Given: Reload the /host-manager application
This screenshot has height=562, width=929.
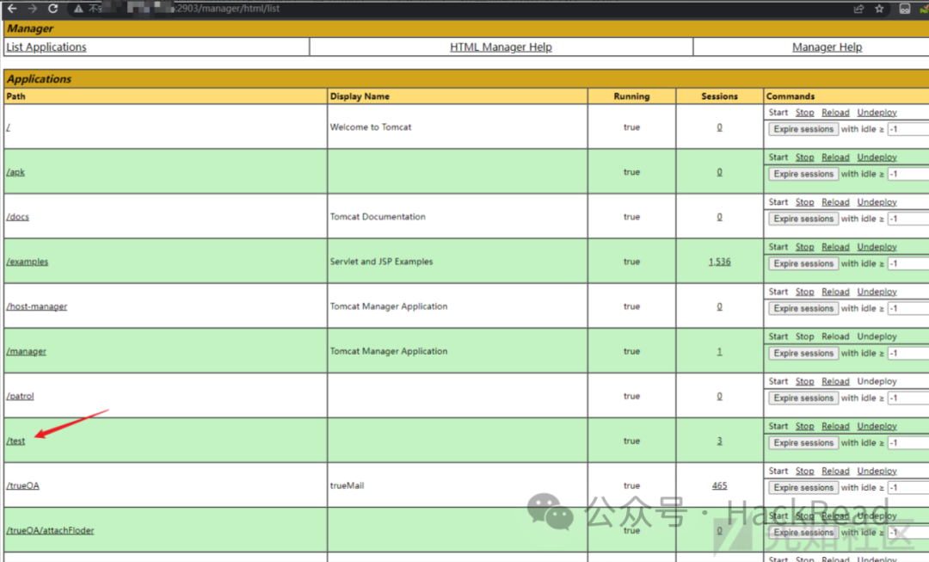Looking at the screenshot, I should tap(835, 292).
